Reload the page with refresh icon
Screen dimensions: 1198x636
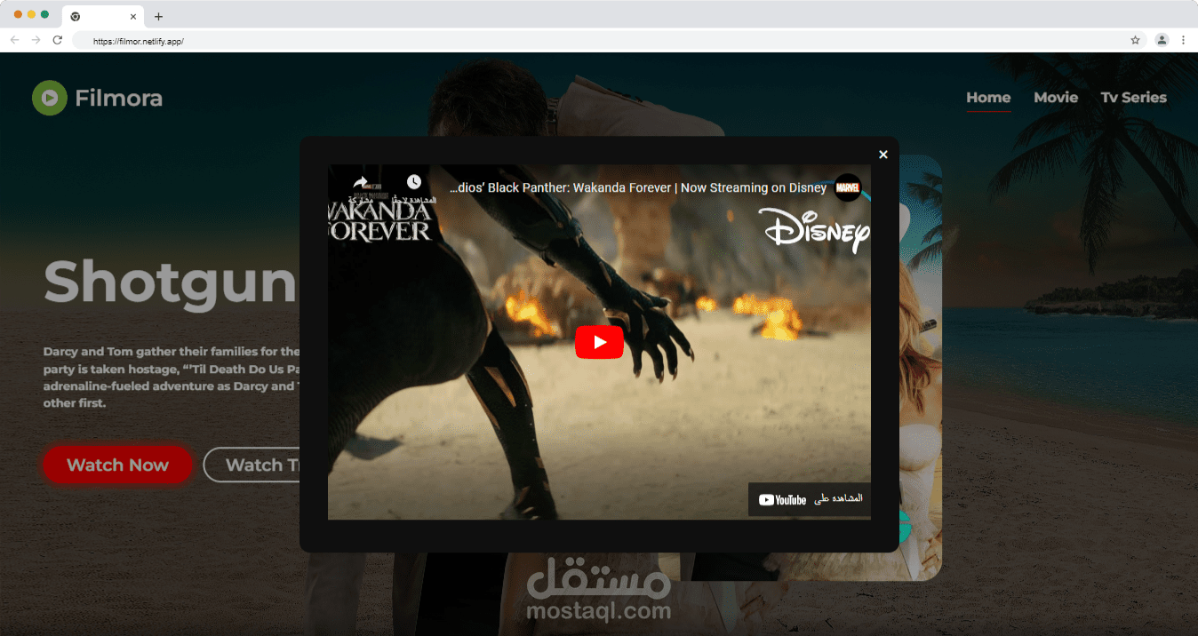(x=58, y=40)
